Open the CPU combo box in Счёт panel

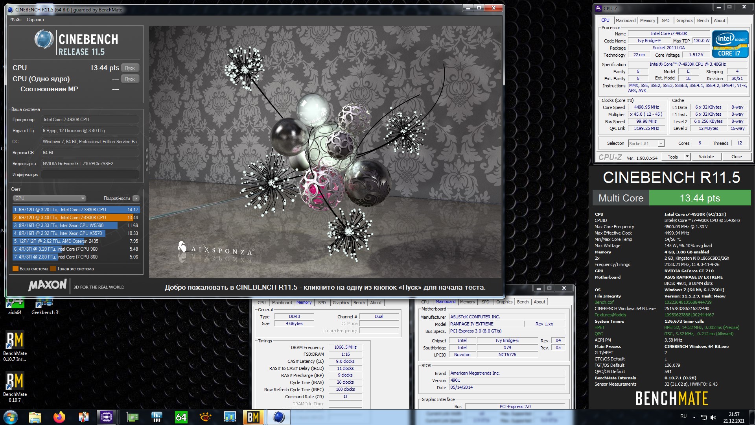50,198
